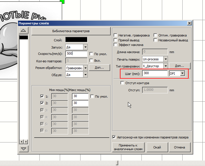Click the Шаг (mm) value field
The width and height of the screenshot is (205, 166).
tap(155, 74)
